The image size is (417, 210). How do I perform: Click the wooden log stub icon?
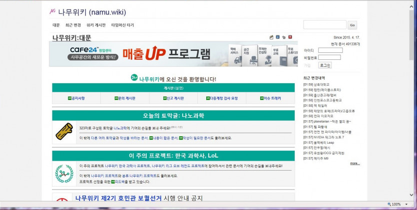click(x=64, y=131)
